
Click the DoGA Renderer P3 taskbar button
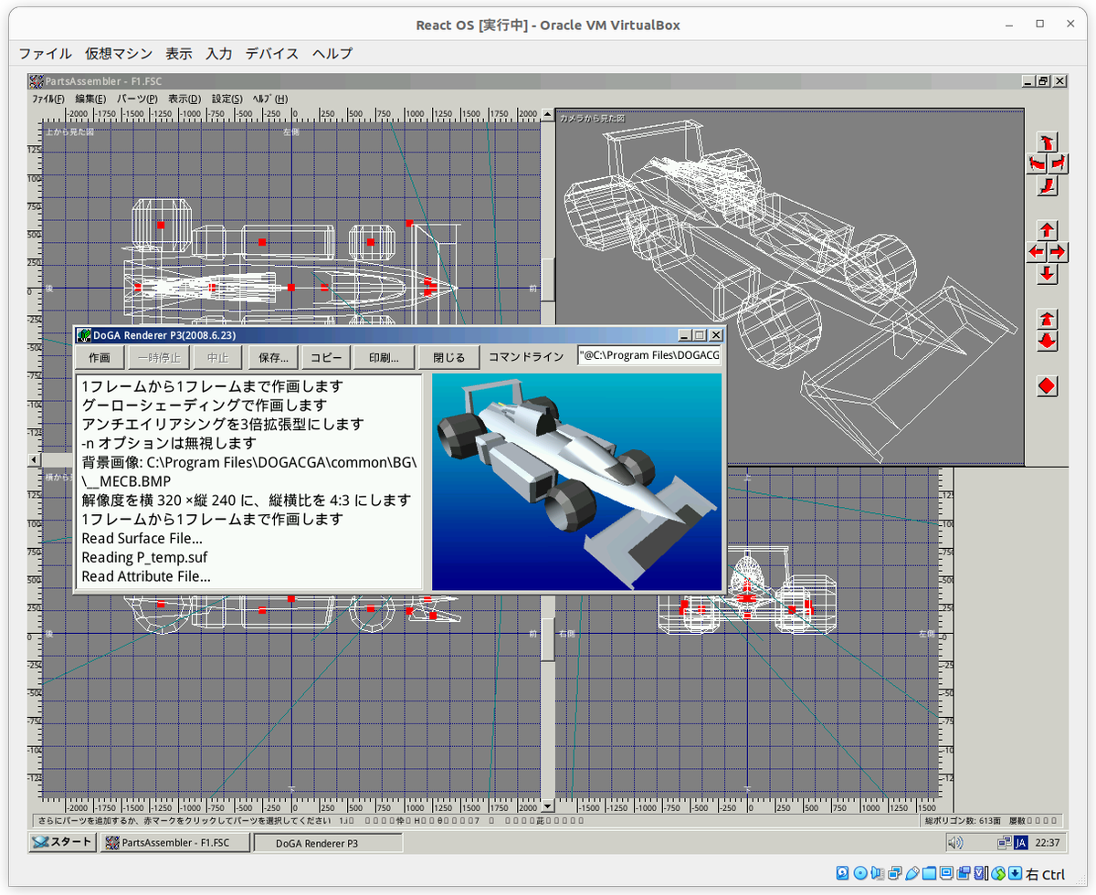point(327,842)
